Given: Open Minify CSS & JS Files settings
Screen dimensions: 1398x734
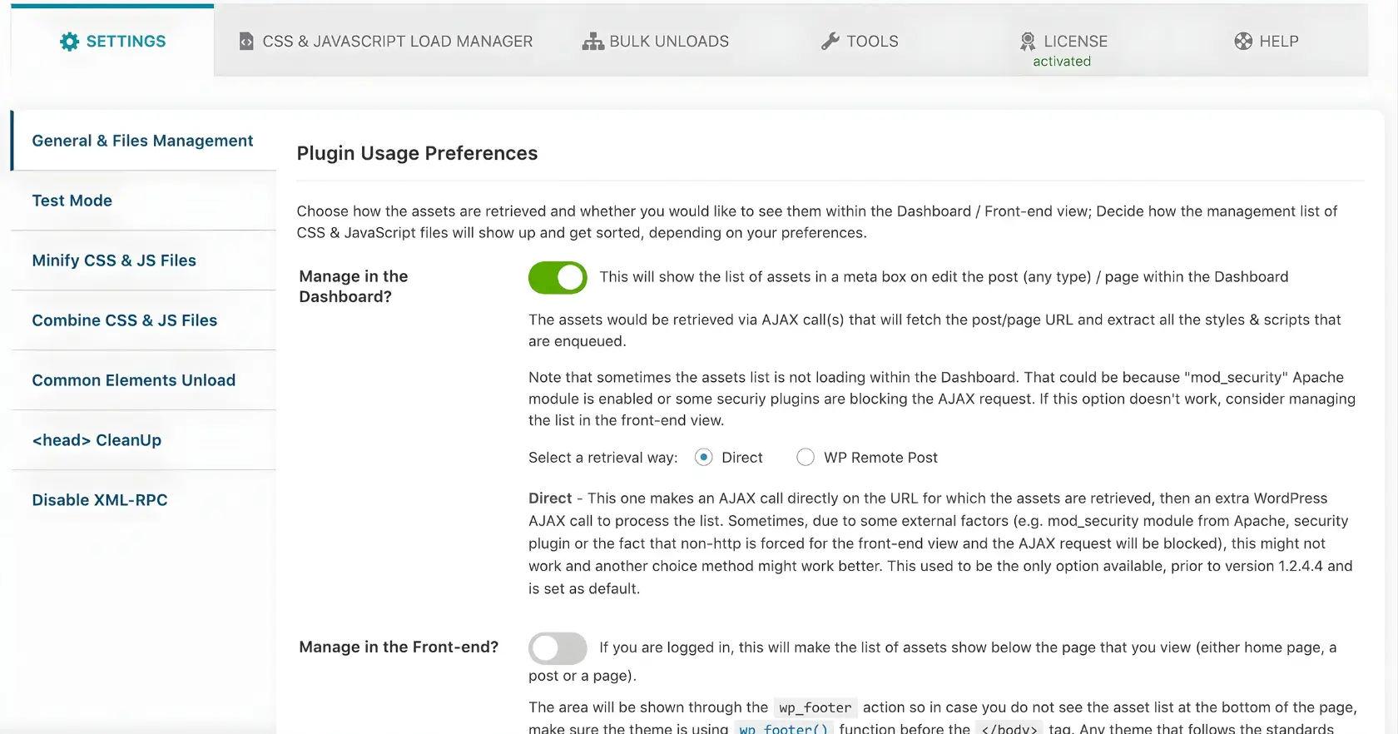Looking at the screenshot, I should 114,260.
